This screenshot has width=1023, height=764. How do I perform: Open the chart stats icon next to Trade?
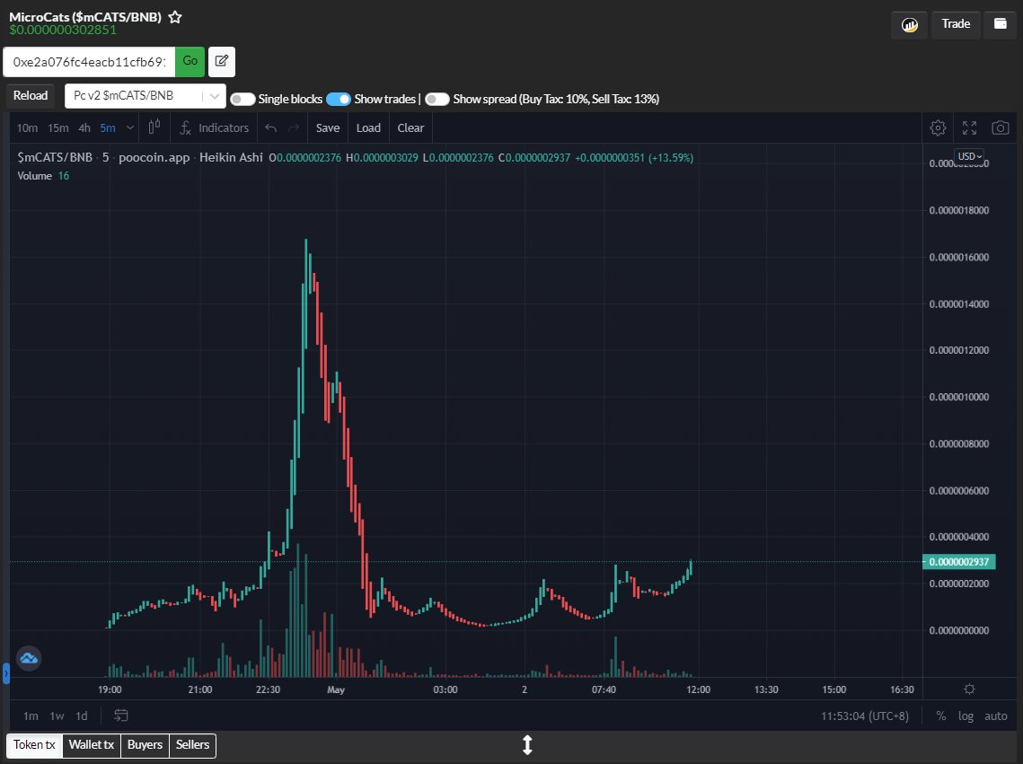(910, 25)
